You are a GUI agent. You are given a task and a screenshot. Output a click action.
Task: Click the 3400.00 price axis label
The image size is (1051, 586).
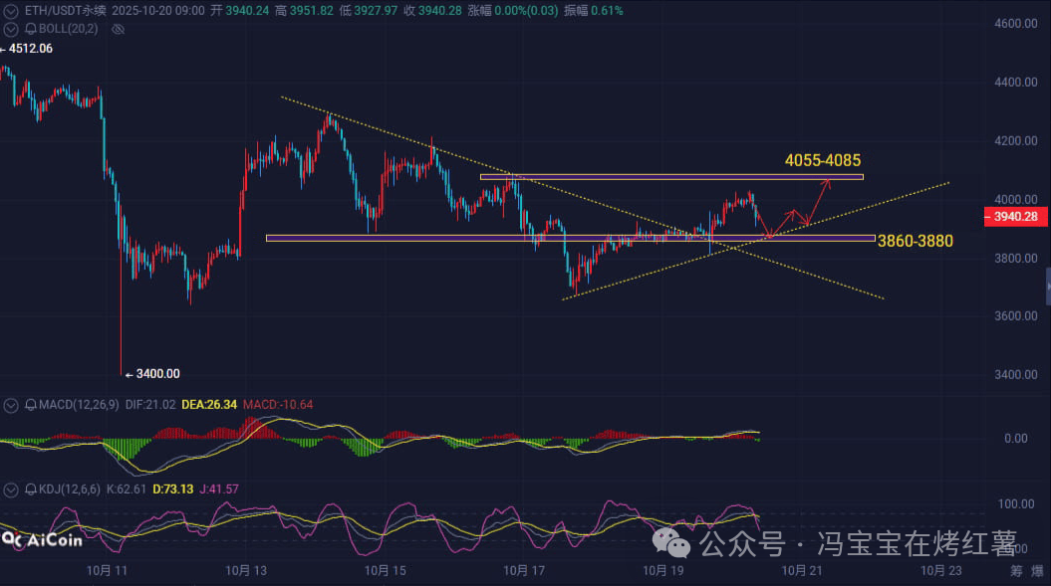tap(1016, 374)
